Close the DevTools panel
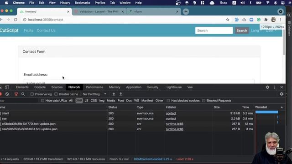The width and height of the screenshot is (292, 164). pyautogui.click(x=282, y=87)
